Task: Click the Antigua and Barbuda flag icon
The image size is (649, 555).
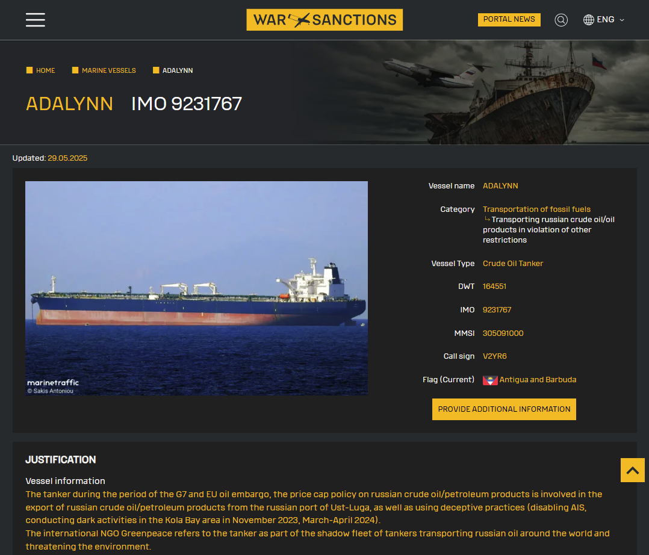Action: click(x=490, y=380)
